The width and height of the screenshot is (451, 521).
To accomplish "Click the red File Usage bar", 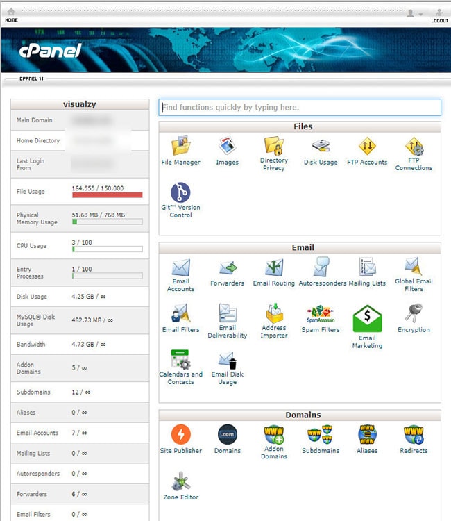I will 108,195.
